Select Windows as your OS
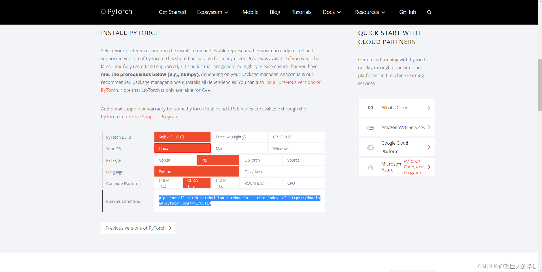The height and width of the screenshot is (272, 542). [297, 148]
